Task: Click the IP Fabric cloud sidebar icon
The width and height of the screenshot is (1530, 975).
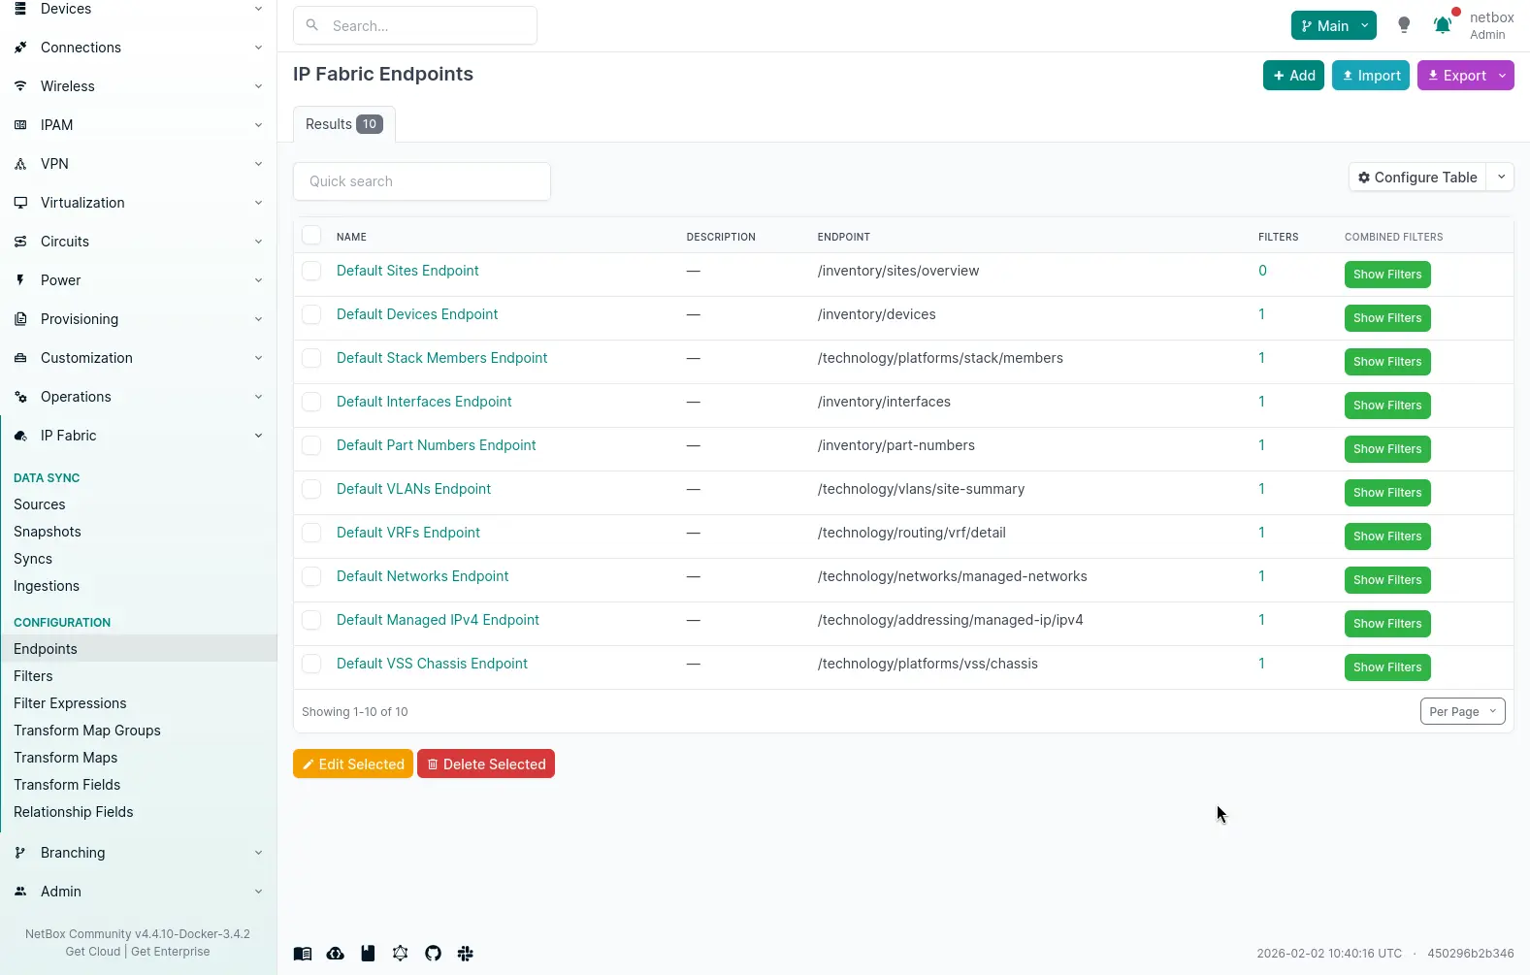Action: (20, 436)
